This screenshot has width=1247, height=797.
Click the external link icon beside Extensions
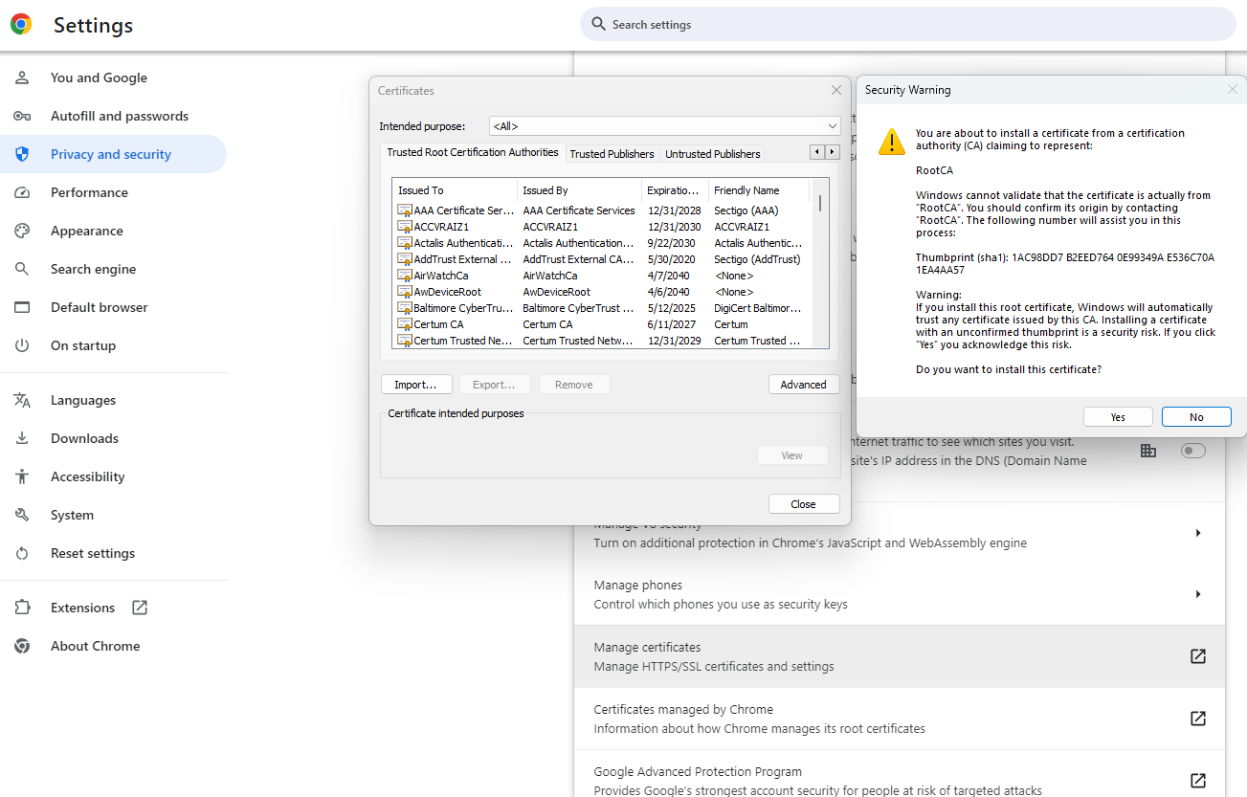point(140,608)
